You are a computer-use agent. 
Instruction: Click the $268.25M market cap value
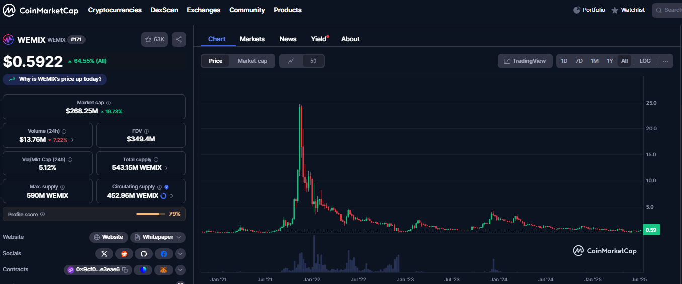(x=81, y=111)
